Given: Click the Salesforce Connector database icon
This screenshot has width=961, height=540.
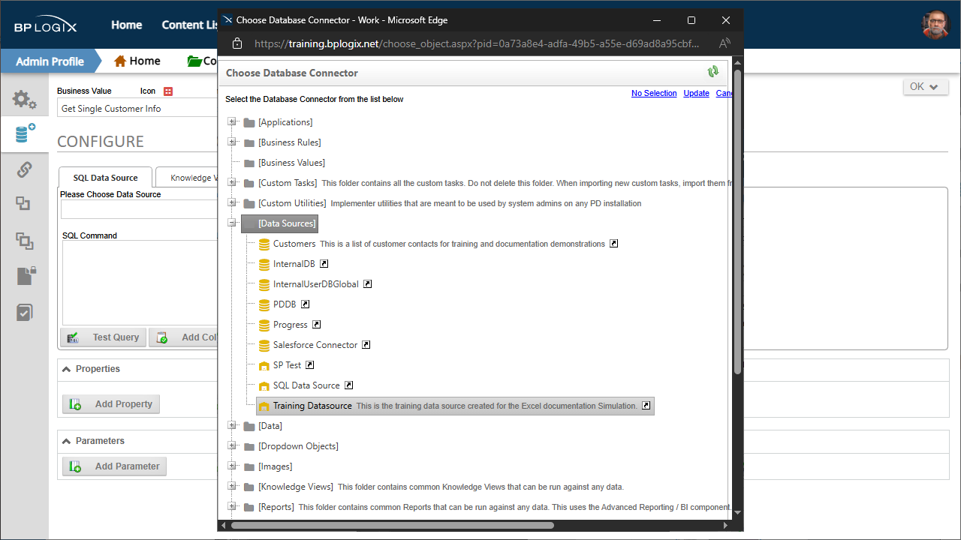Looking at the screenshot, I should click(264, 345).
